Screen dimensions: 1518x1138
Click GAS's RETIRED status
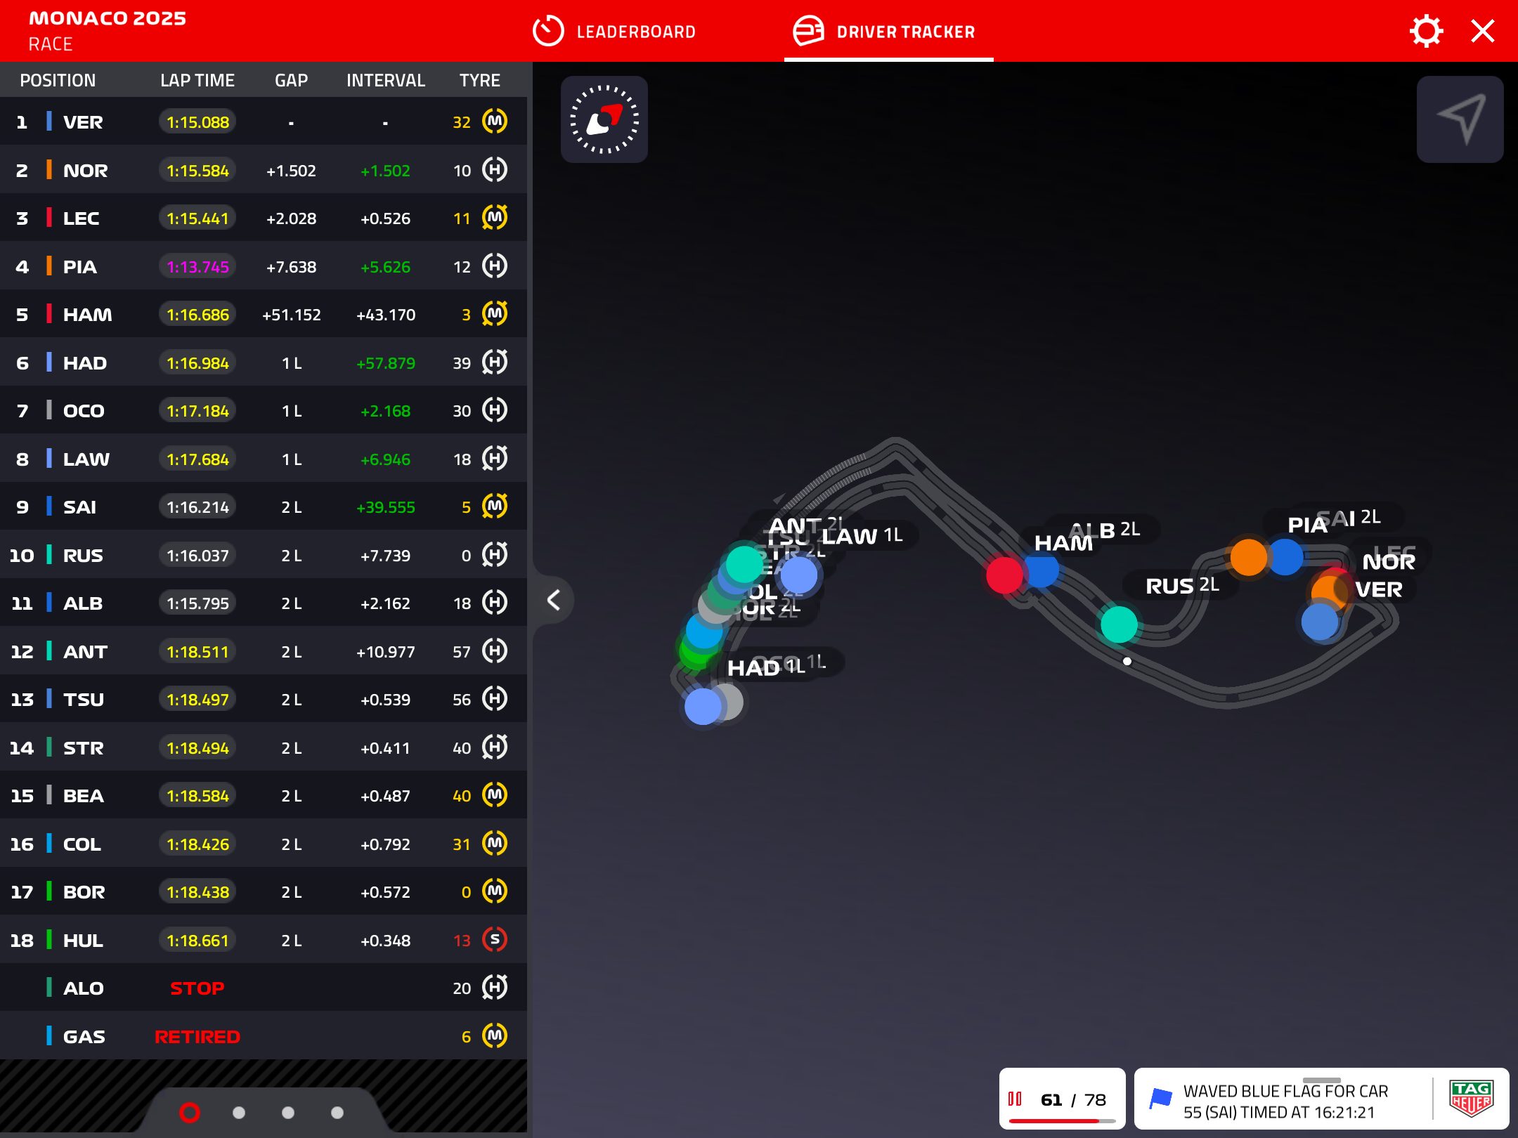pyautogui.click(x=197, y=1036)
